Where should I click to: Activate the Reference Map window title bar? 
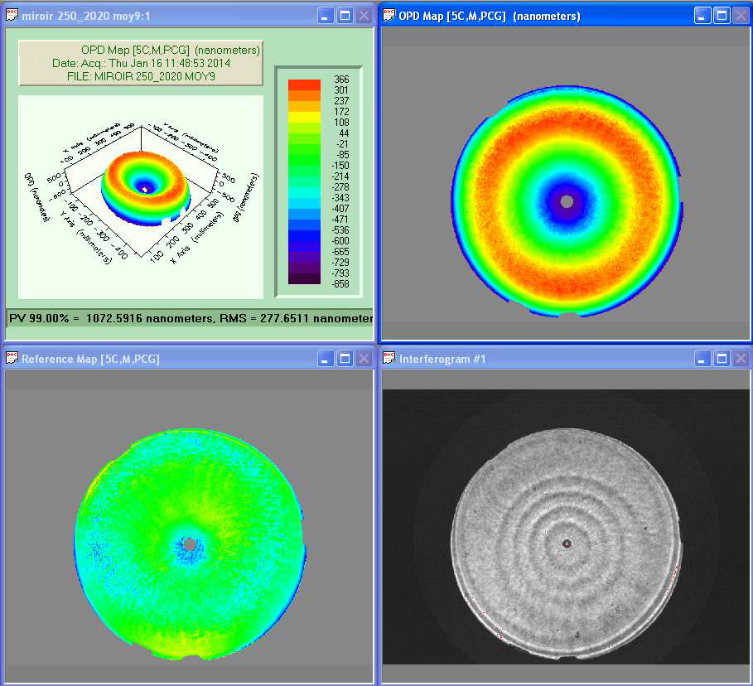pos(166,358)
